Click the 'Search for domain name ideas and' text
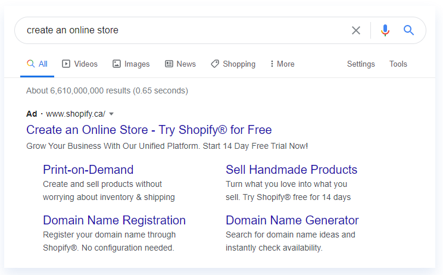Viewport: 443px width, 275px height. [x=291, y=235]
